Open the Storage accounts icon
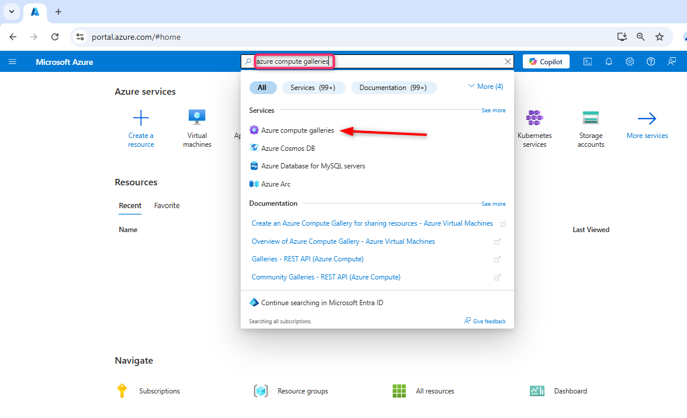687x418 pixels. pos(591,118)
